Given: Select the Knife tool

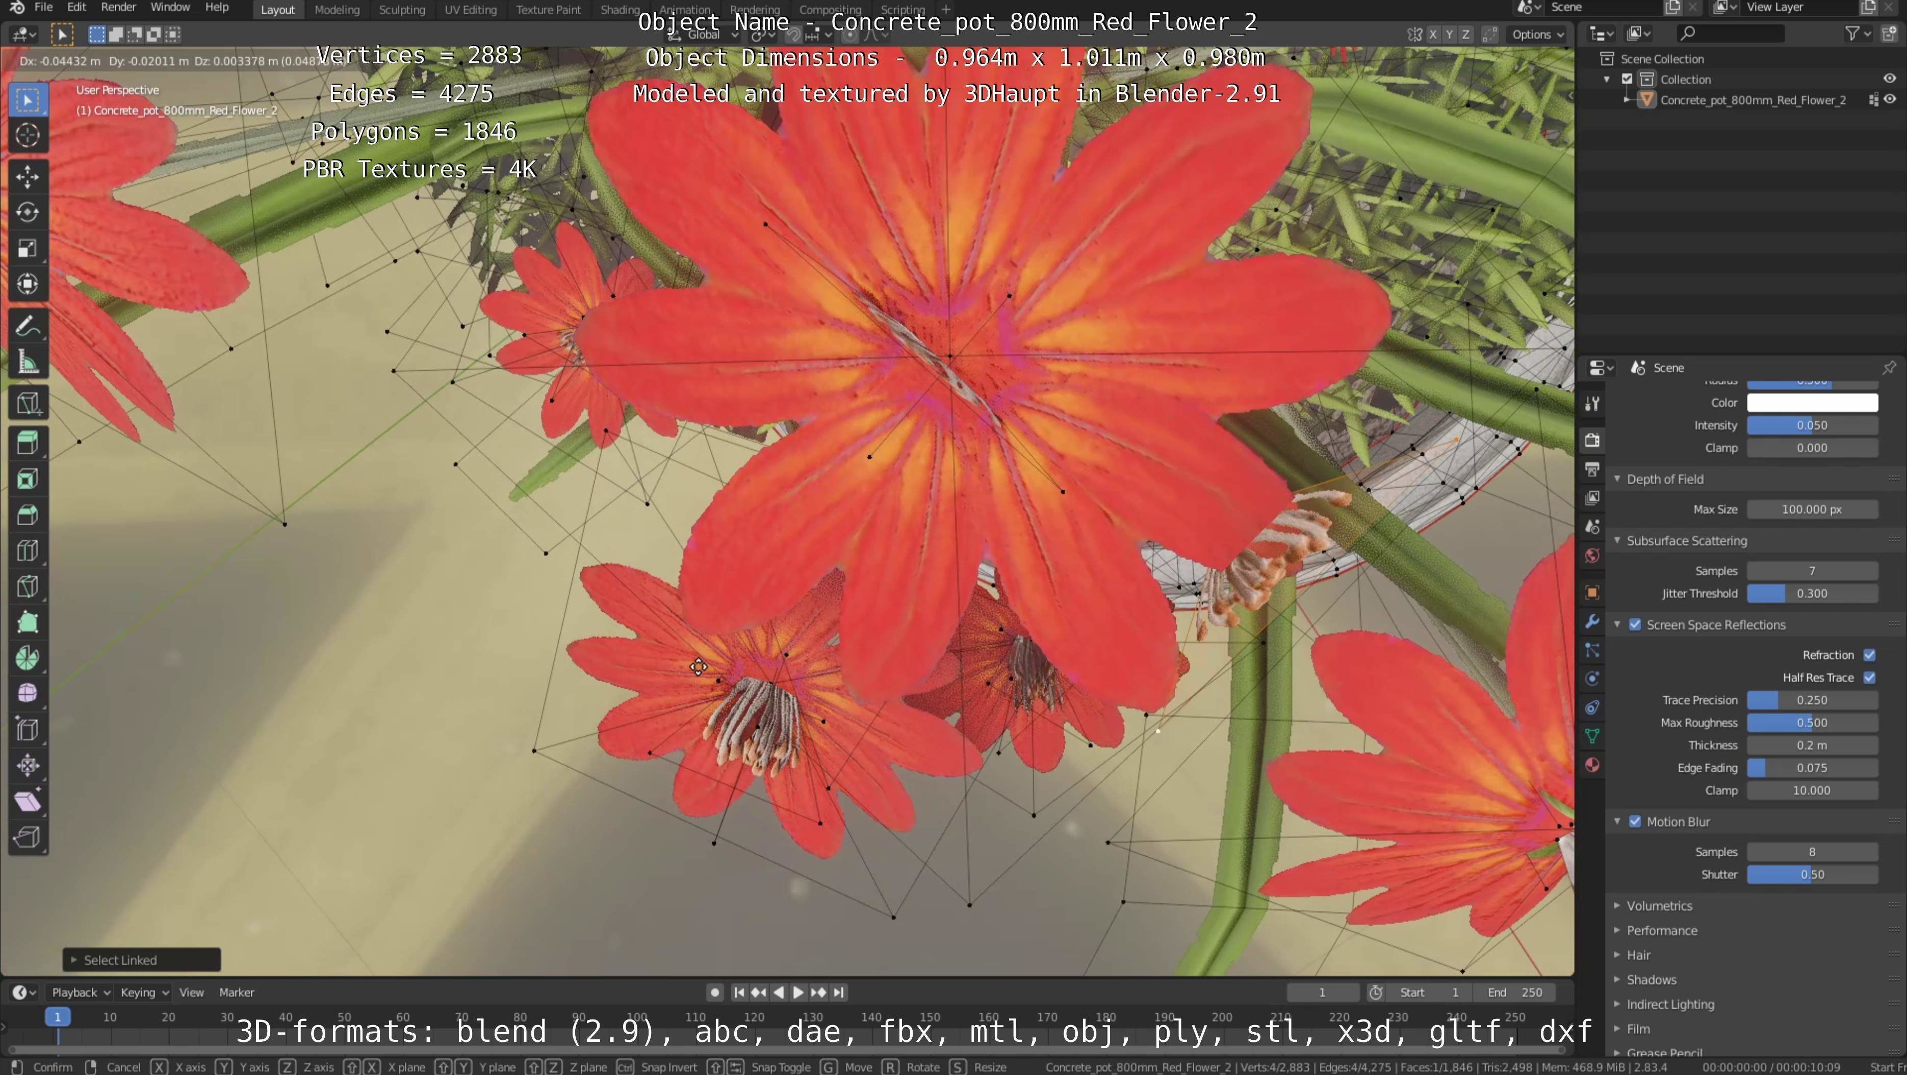Looking at the screenshot, I should click(28, 587).
